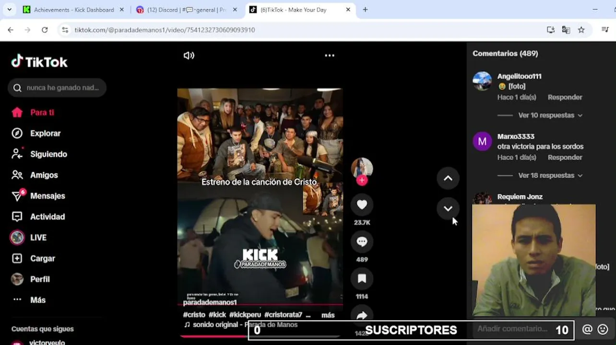Click the video progress bar

[x=260, y=335]
